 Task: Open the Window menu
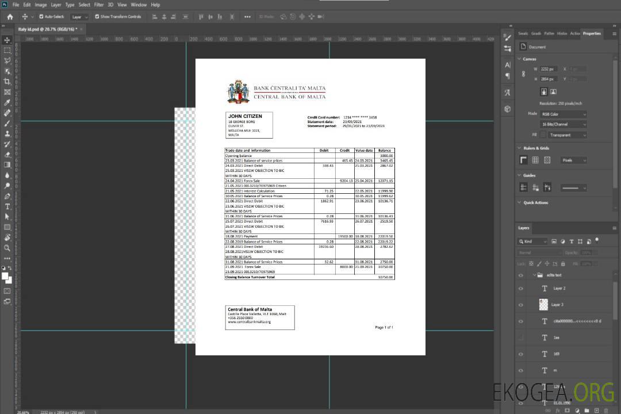point(139,5)
